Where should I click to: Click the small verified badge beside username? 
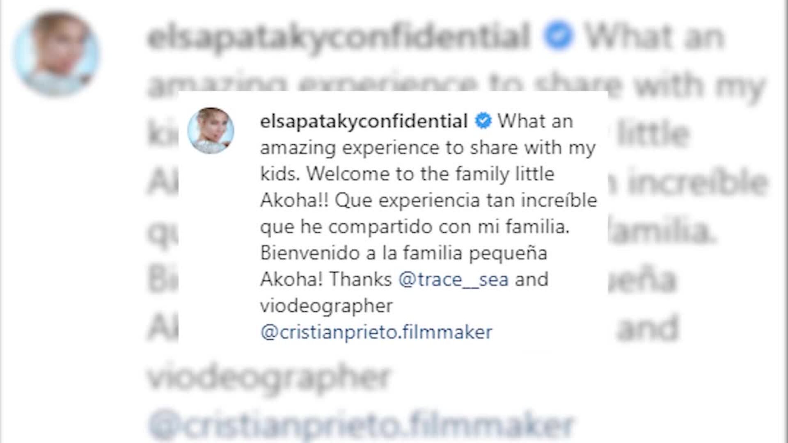(x=483, y=121)
